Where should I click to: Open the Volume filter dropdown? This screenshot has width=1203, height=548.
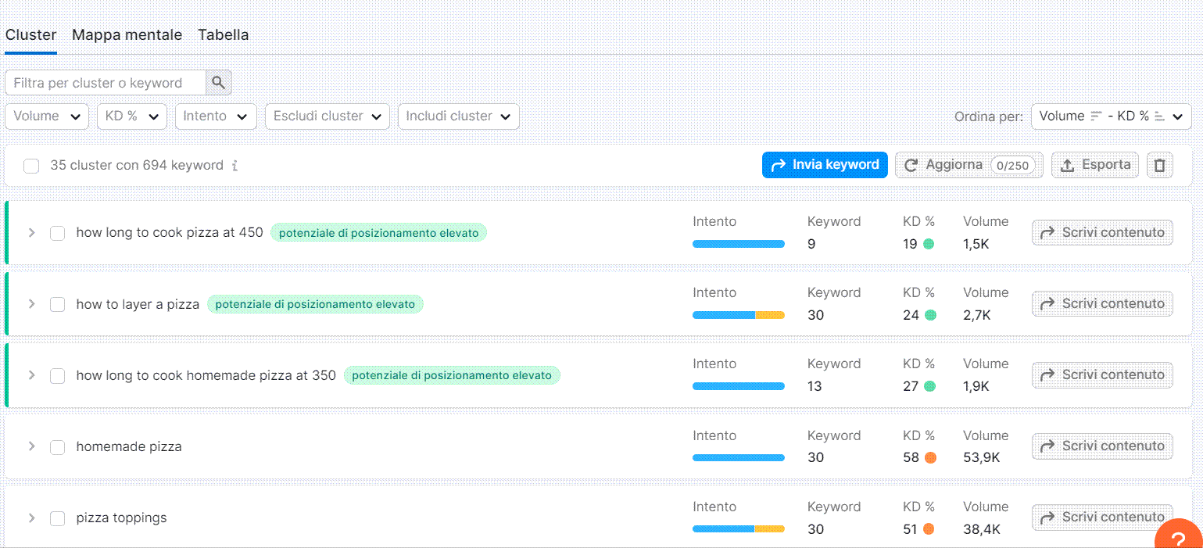coord(46,116)
